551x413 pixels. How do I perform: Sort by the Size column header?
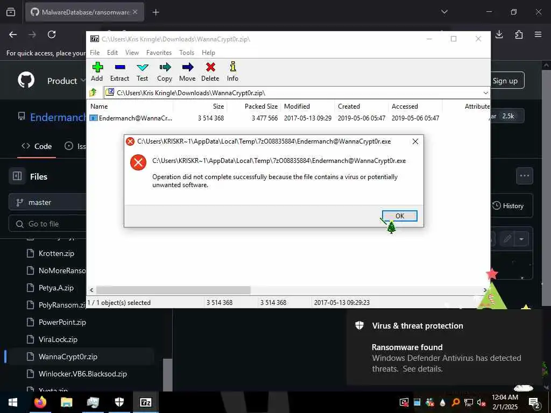(x=200, y=106)
